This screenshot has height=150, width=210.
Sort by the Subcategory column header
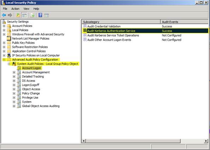tap(121, 22)
